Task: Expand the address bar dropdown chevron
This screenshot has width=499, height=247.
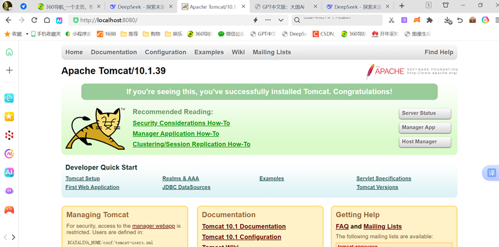Action: click(x=281, y=20)
